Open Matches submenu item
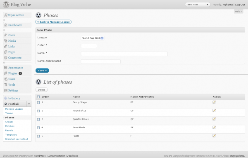Image resolution: width=248 pixels, height=158 pixels. [x=10, y=126]
